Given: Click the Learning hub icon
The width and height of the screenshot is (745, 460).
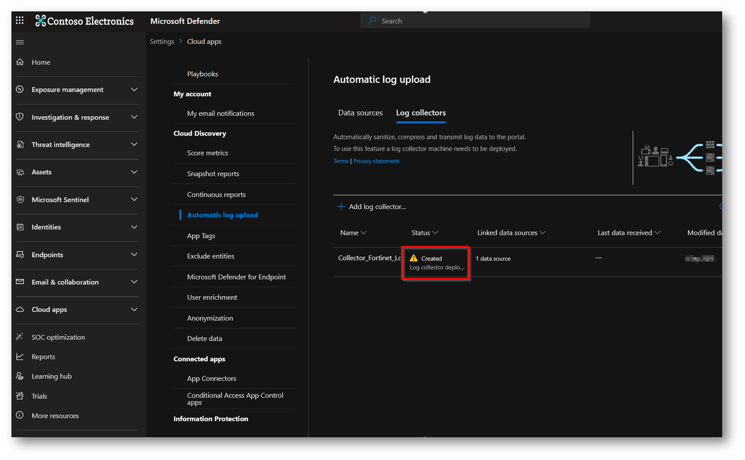Looking at the screenshot, I should [x=20, y=376].
